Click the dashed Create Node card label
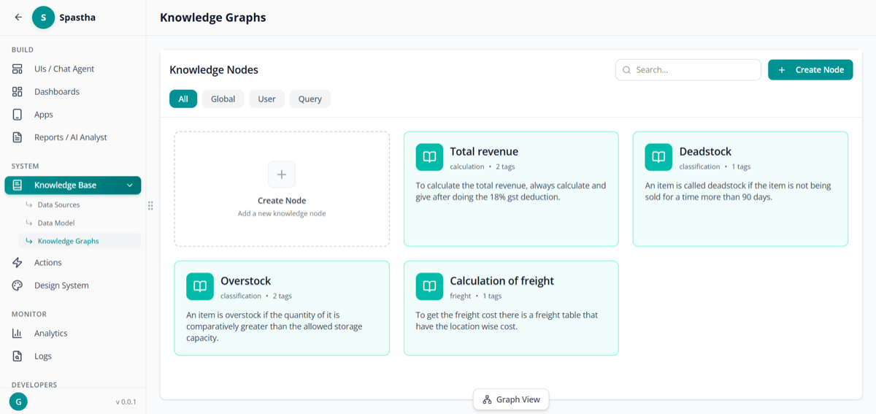This screenshot has height=414, width=876. (282, 201)
